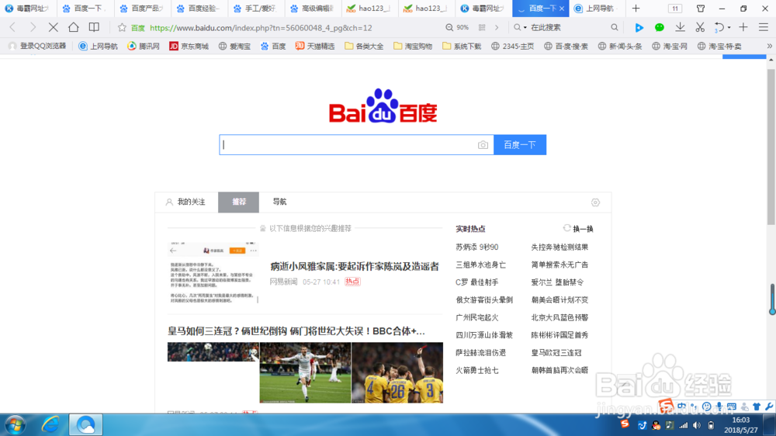Switch to the 高级编辑 tab
The width and height of the screenshot is (776, 436).
pyautogui.click(x=314, y=9)
